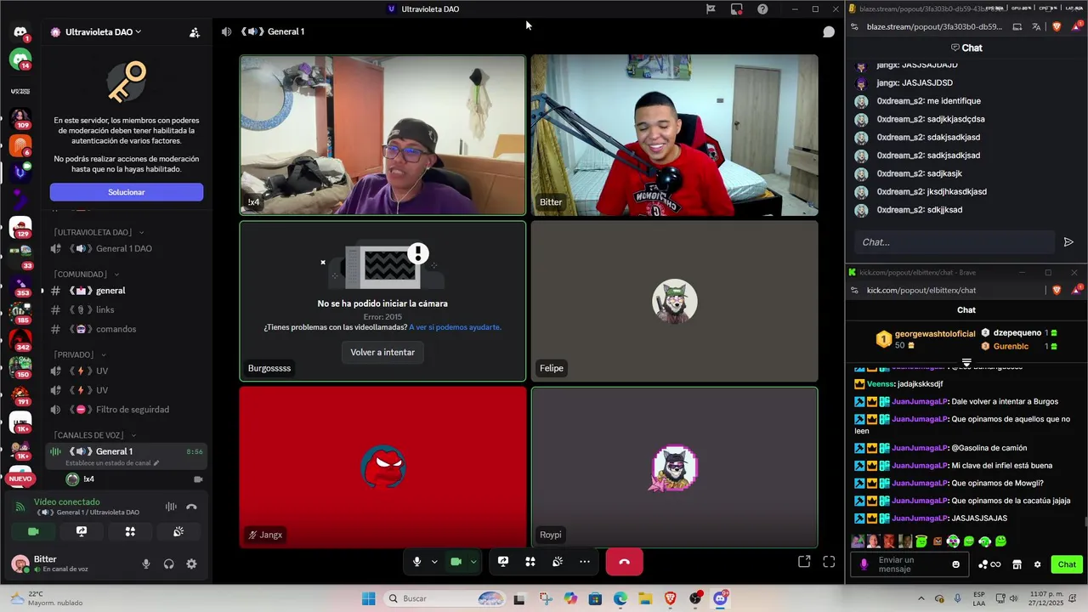Hang up with the red disconnect button
This screenshot has height=612, width=1088.
624,561
